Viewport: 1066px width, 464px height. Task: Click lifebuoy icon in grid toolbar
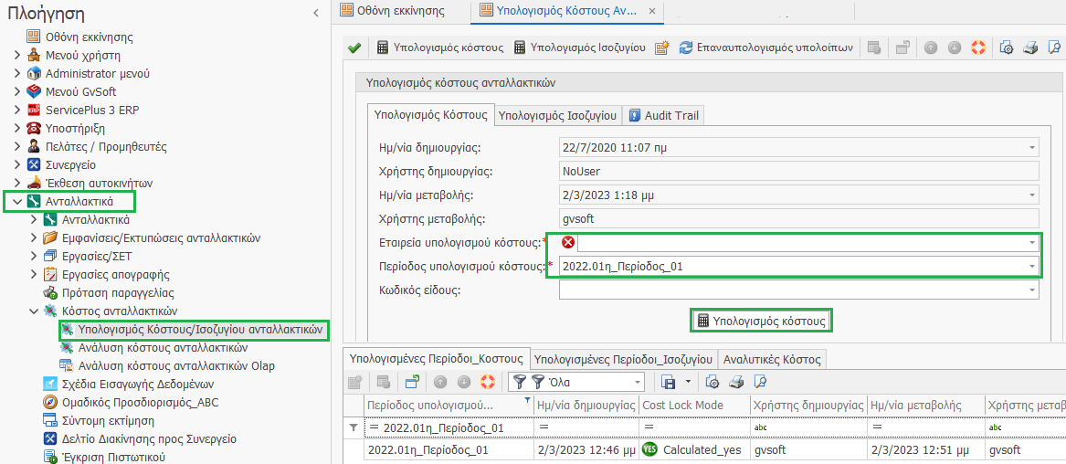[x=486, y=382]
